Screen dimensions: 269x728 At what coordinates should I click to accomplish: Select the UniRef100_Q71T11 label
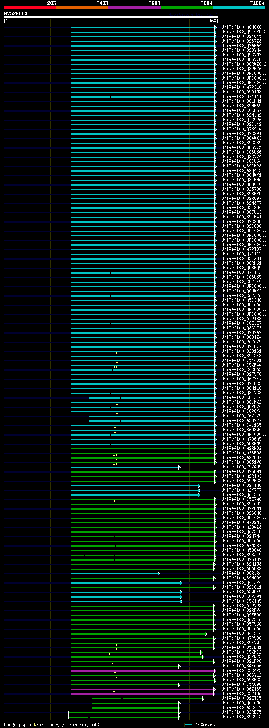[x=241, y=97]
